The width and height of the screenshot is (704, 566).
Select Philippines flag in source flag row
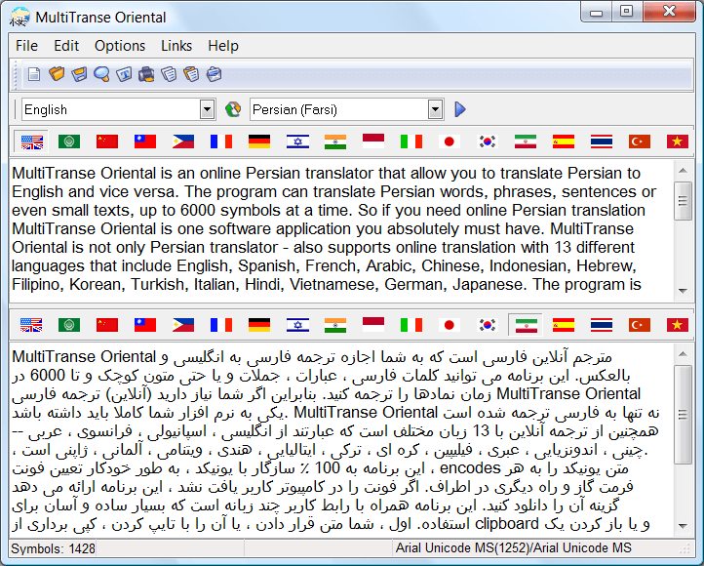click(x=183, y=141)
